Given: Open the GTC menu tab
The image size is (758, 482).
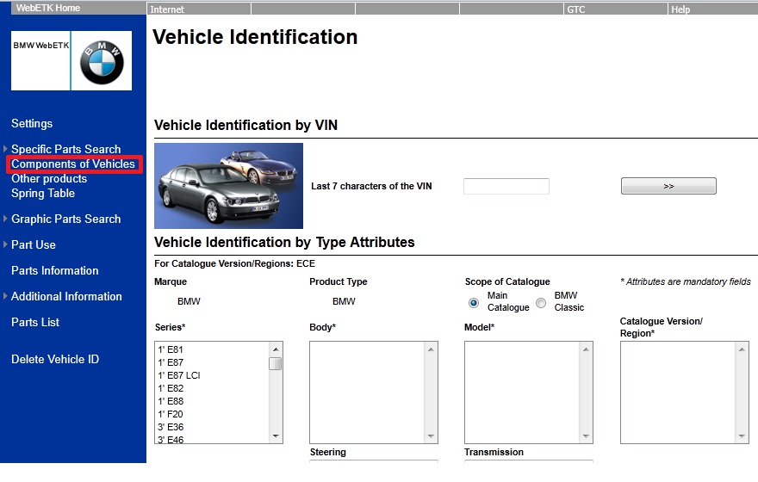Looking at the screenshot, I should click(615, 9).
